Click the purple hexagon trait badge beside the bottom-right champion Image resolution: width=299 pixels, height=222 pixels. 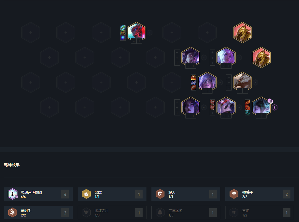pos(274,107)
